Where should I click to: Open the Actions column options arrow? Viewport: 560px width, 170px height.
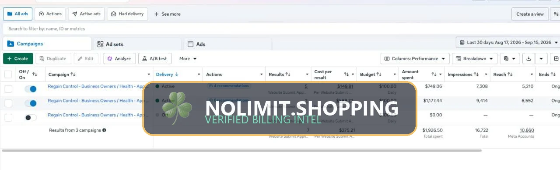click(x=262, y=75)
